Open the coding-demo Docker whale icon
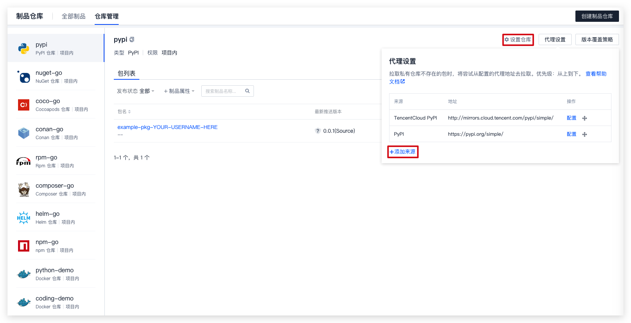This screenshot has height=323, width=631. coord(24,302)
